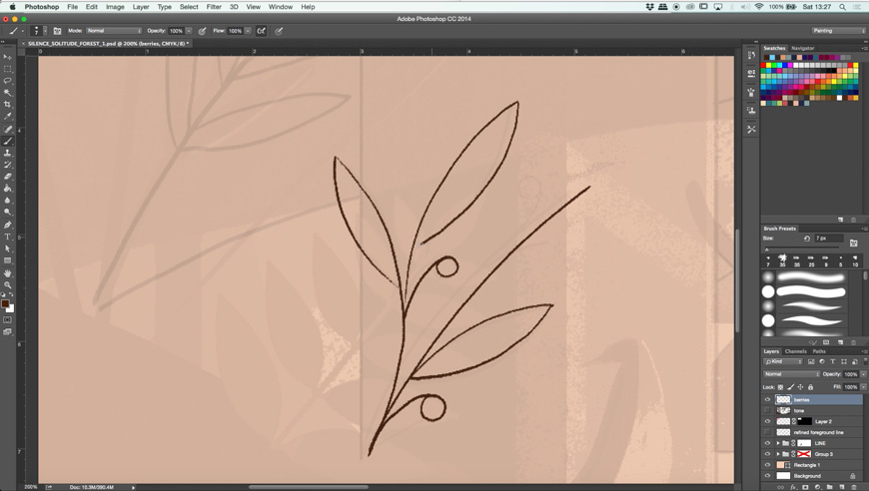Screen dimensions: 869x491
Task: Click the brush size input field
Action: (x=828, y=239)
